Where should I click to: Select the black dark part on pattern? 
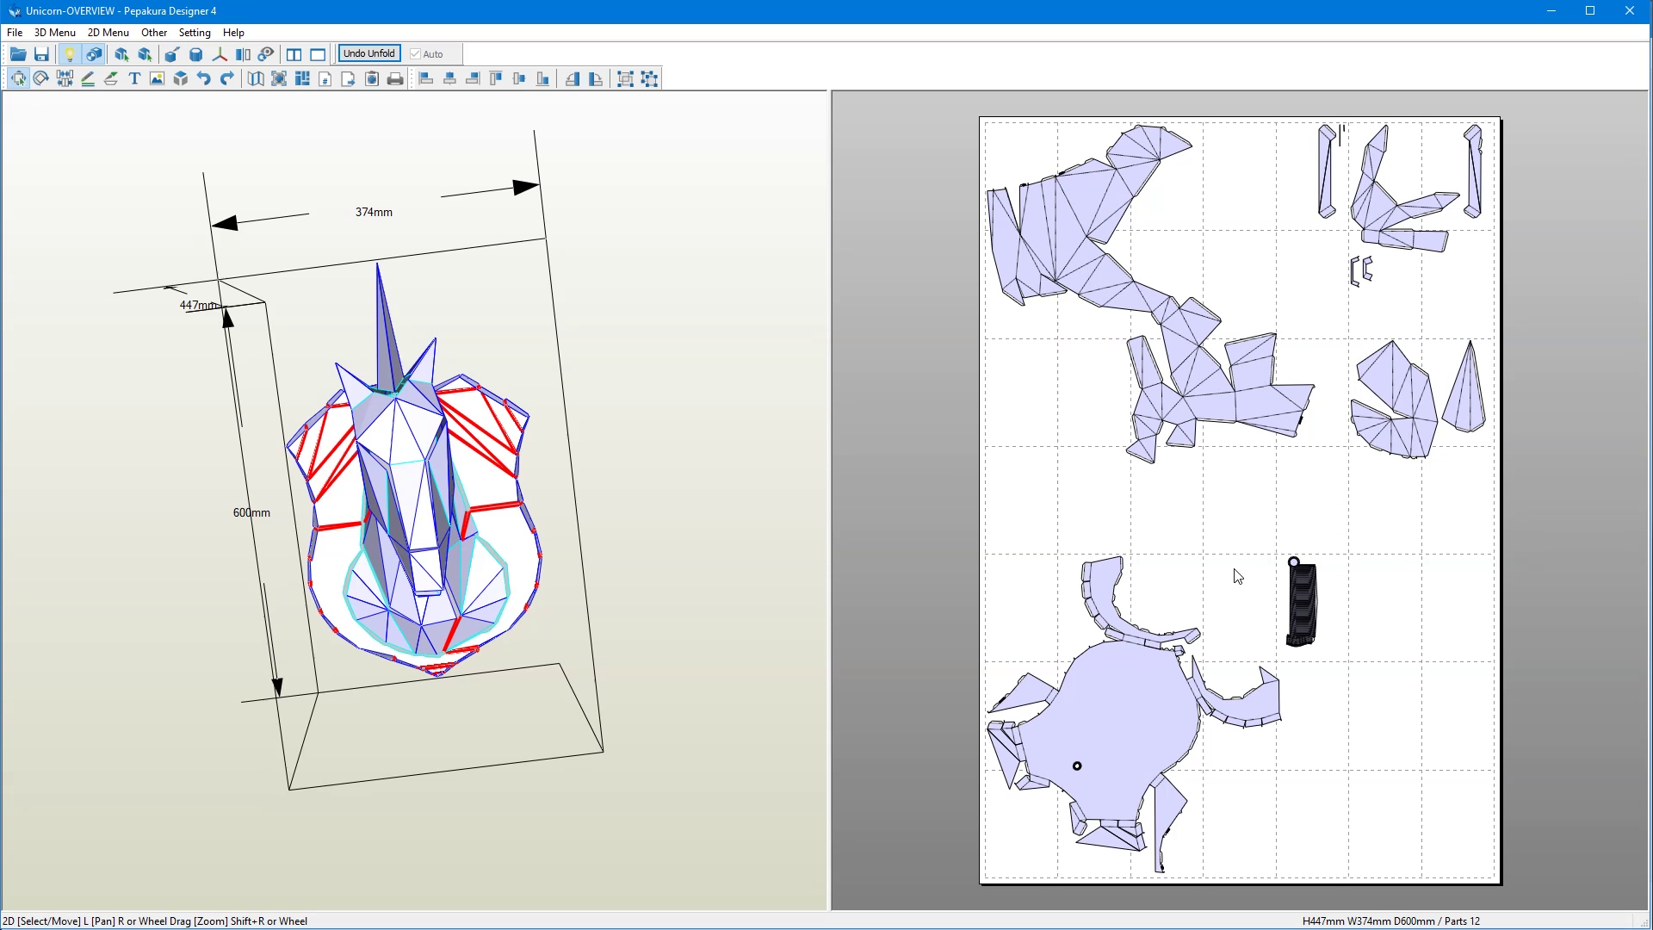pos(1302,604)
